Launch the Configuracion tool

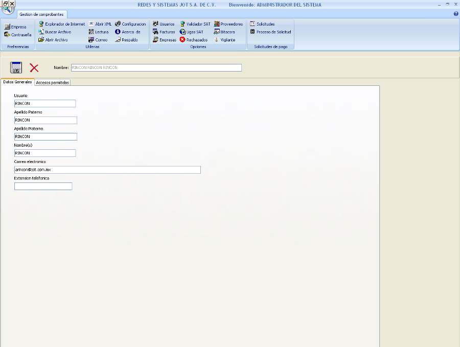(130, 24)
